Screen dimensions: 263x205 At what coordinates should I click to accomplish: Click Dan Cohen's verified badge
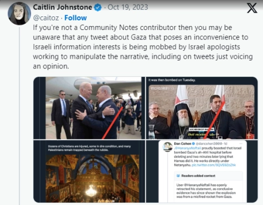[x=193, y=143]
